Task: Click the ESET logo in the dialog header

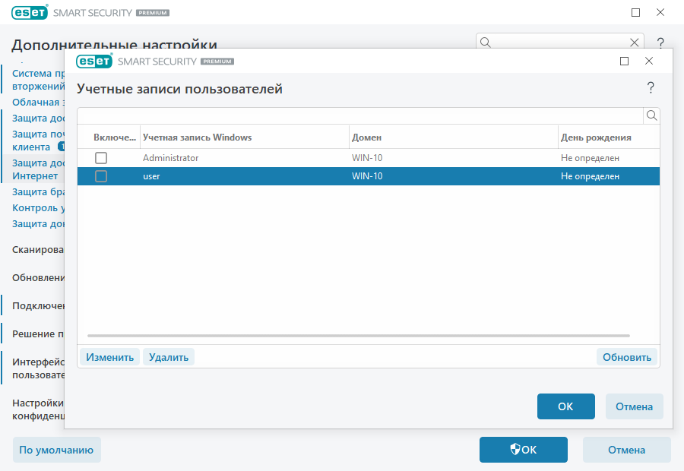Action: coord(94,61)
